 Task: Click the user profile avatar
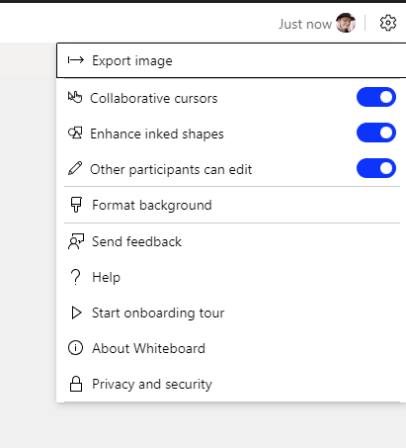pos(346,23)
